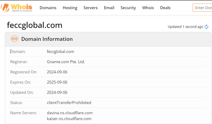212x124 pixels.
Task: Click the feccglobal.com page heading
Action: (x=35, y=25)
